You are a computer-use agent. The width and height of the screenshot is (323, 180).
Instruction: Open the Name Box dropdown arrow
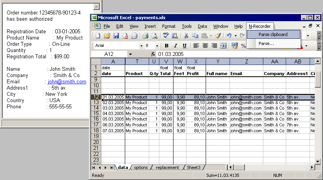tap(130, 54)
